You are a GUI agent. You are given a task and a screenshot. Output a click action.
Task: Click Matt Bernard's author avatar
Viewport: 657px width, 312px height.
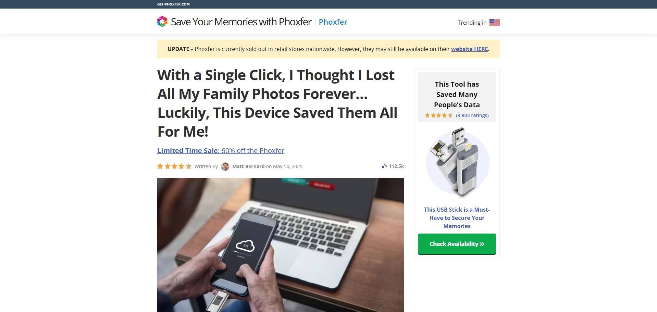[x=225, y=166]
